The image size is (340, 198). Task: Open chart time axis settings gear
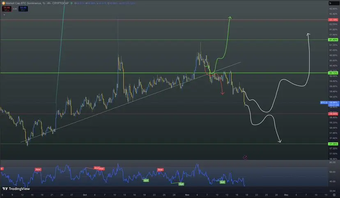[334, 195]
